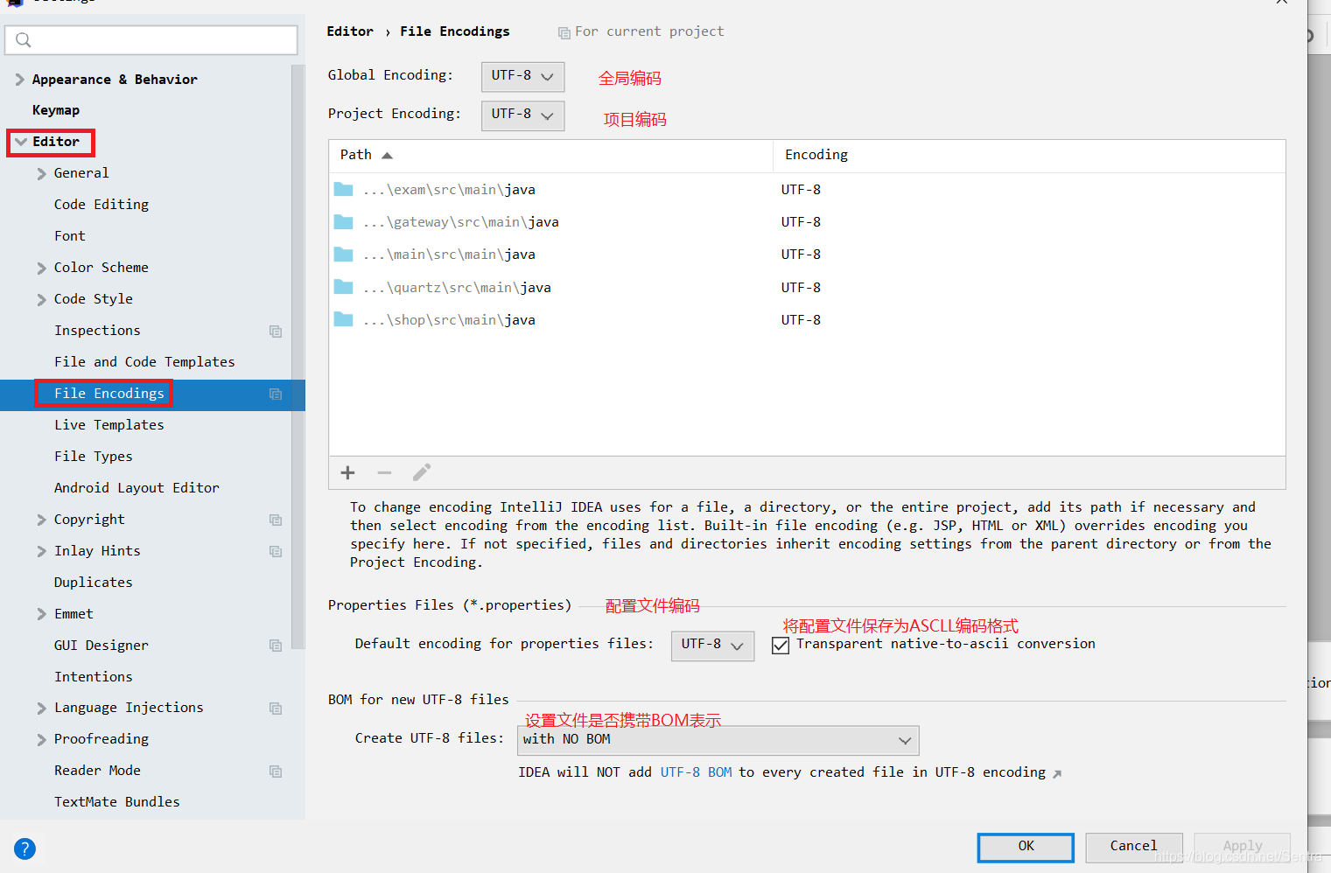Expand the Code Style node
The height and width of the screenshot is (873, 1331).
click(41, 299)
